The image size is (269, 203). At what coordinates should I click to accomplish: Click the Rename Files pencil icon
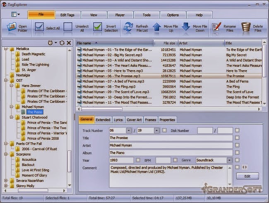point(216,27)
